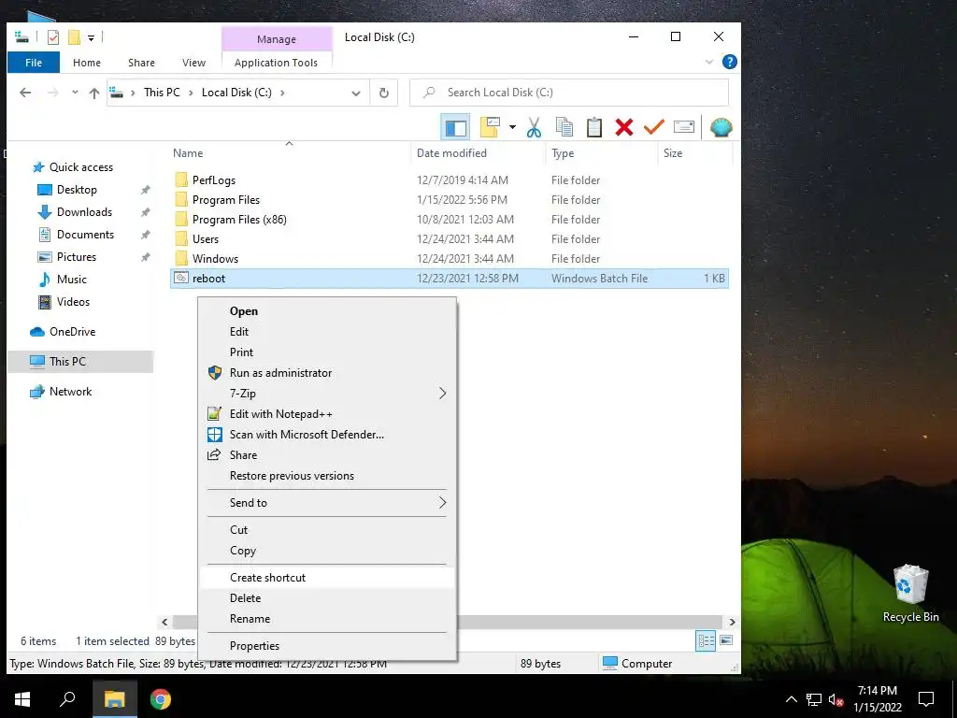957x718 pixels.
Task: Click the orange checkmark Properties toolbar icon
Action: point(653,127)
